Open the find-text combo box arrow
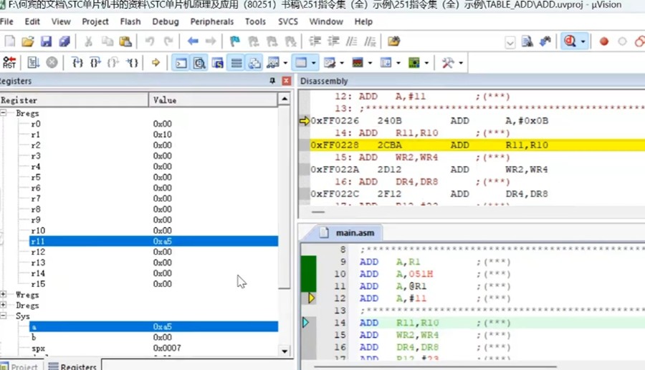This screenshot has height=370, width=645. click(x=510, y=42)
